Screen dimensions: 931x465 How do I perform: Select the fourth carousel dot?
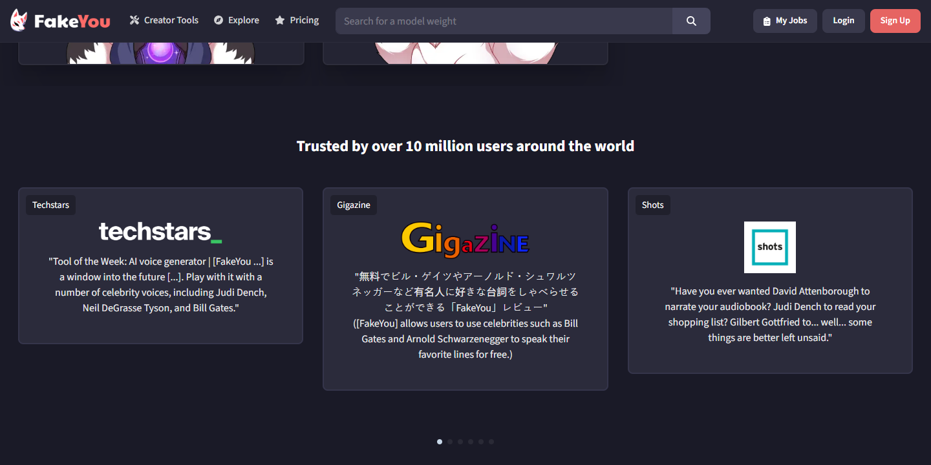coord(471,442)
